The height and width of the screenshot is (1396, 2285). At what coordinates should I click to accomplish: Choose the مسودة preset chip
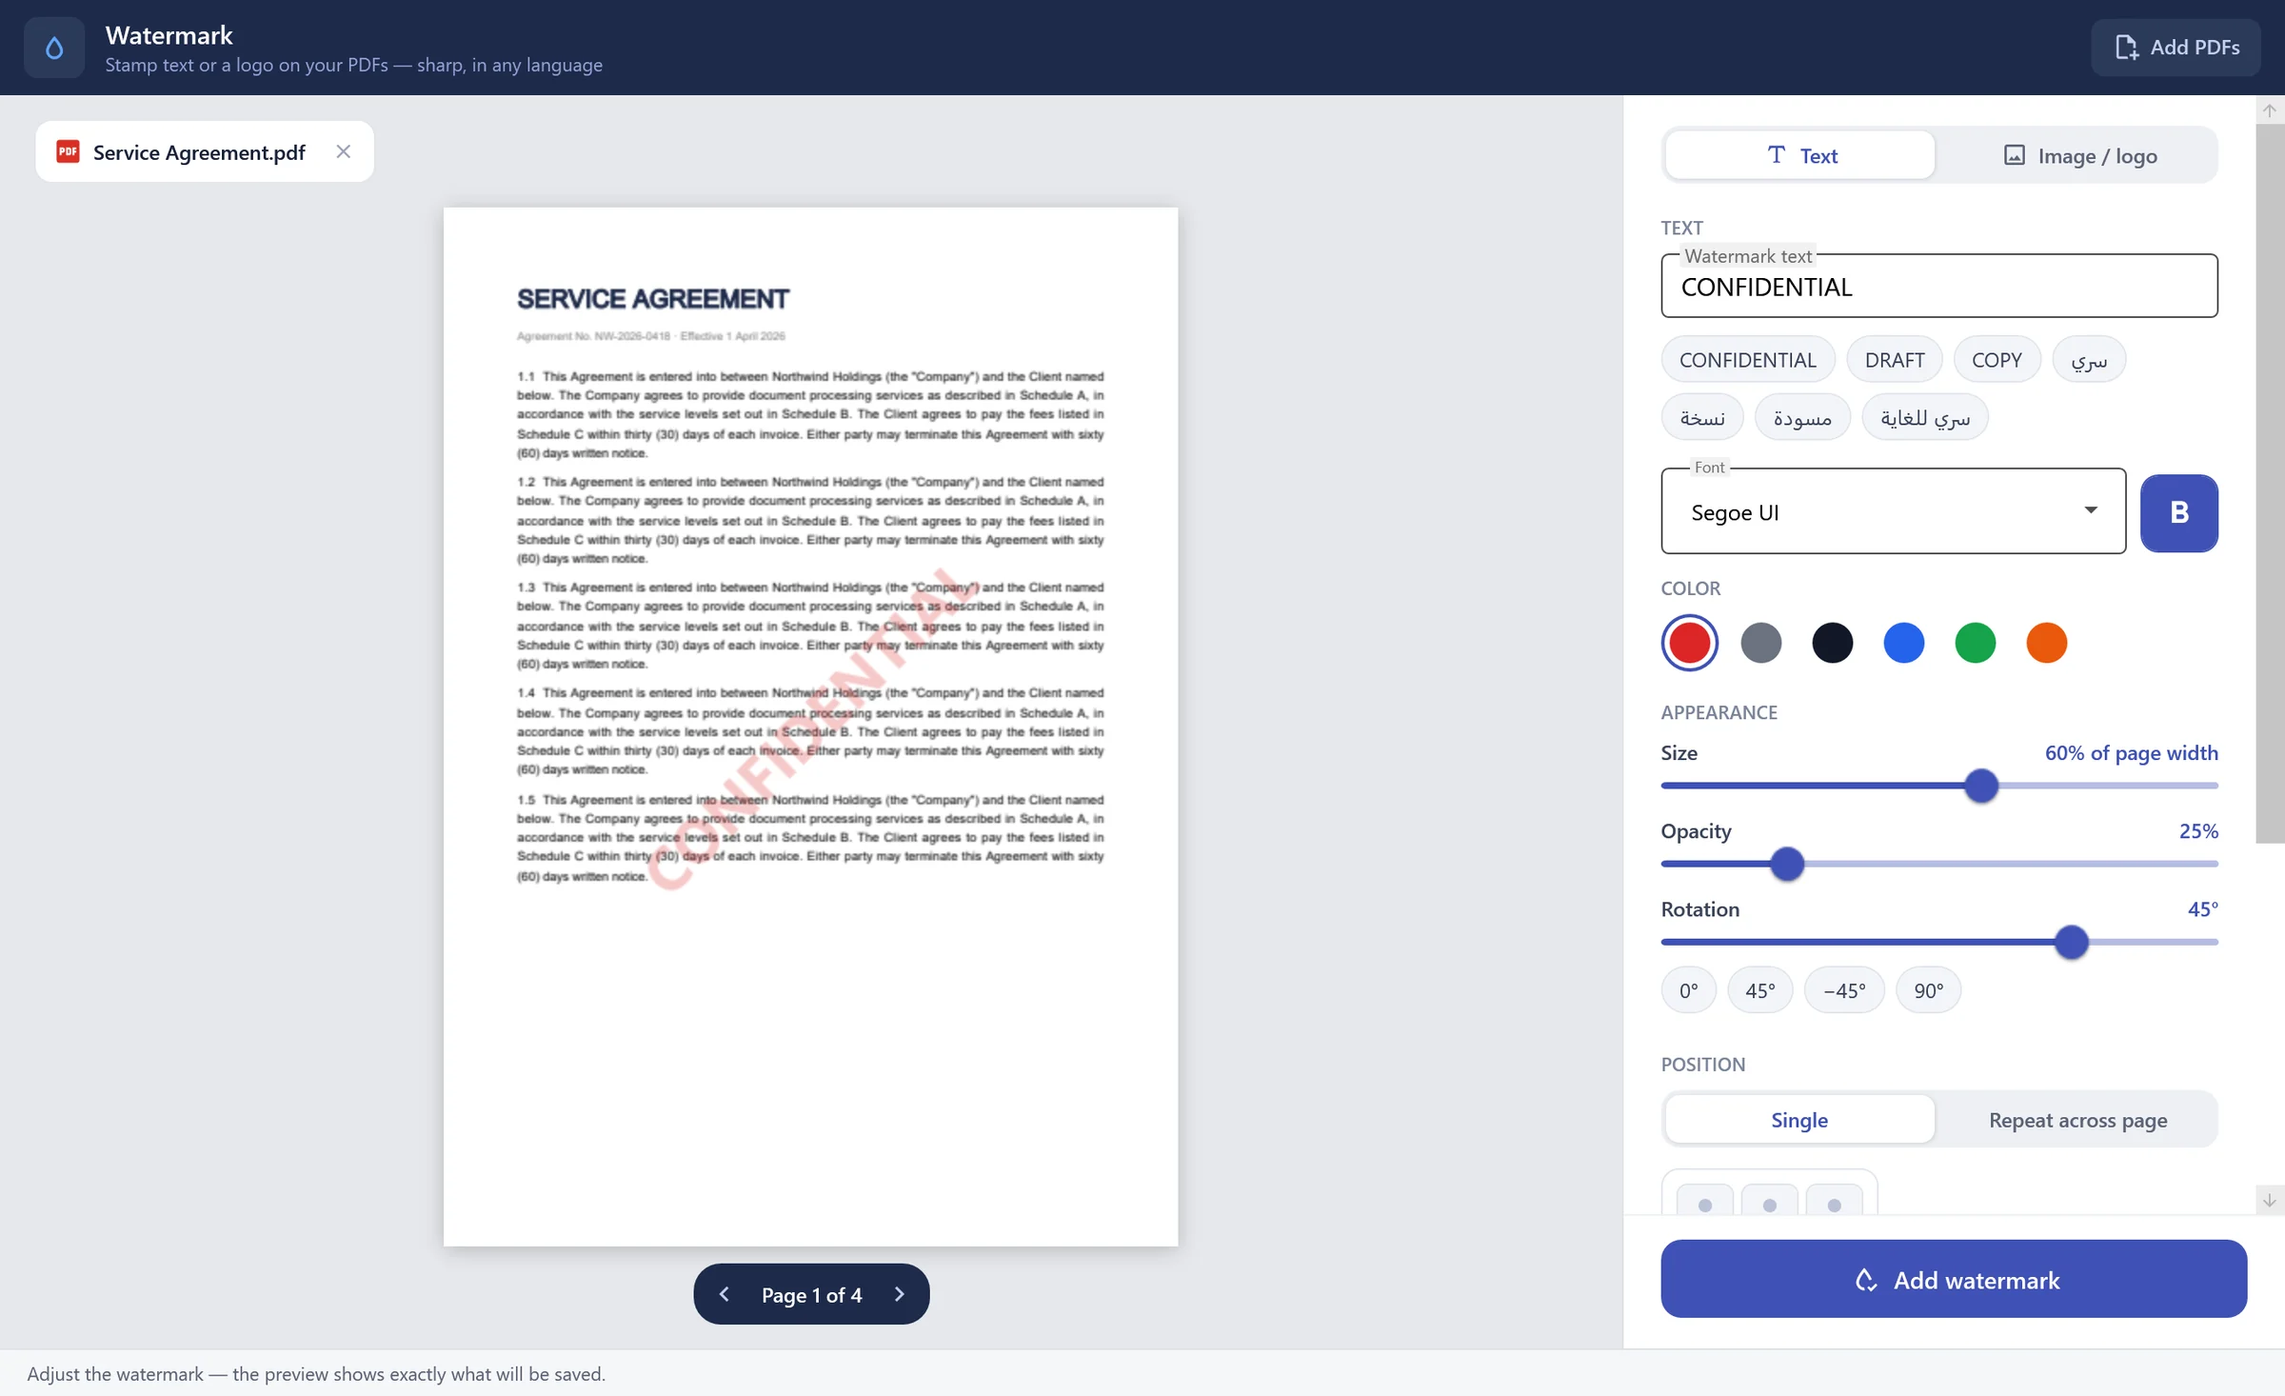point(1802,417)
